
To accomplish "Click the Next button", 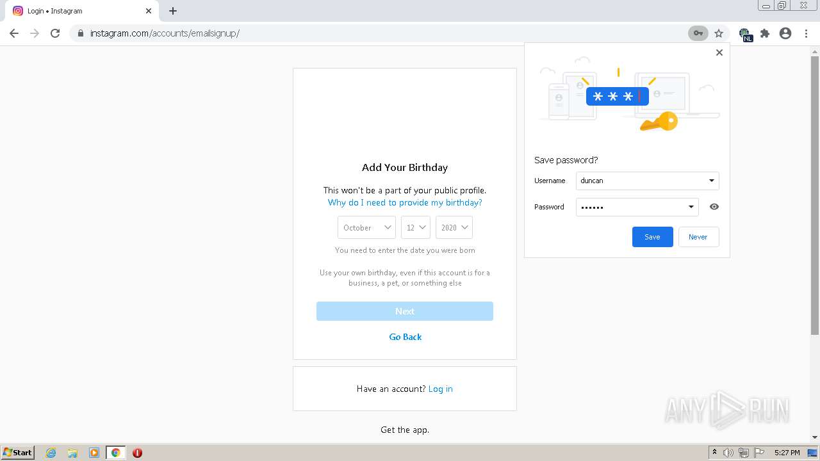I will tap(405, 311).
